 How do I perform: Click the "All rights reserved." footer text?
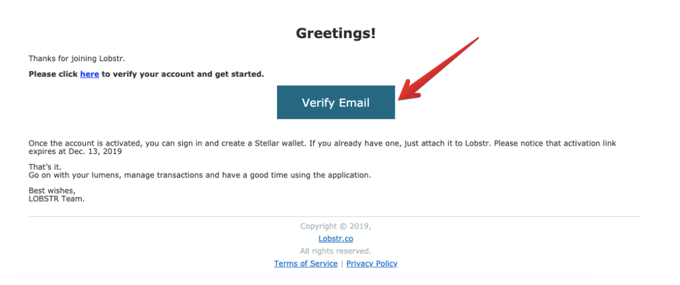(336, 251)
